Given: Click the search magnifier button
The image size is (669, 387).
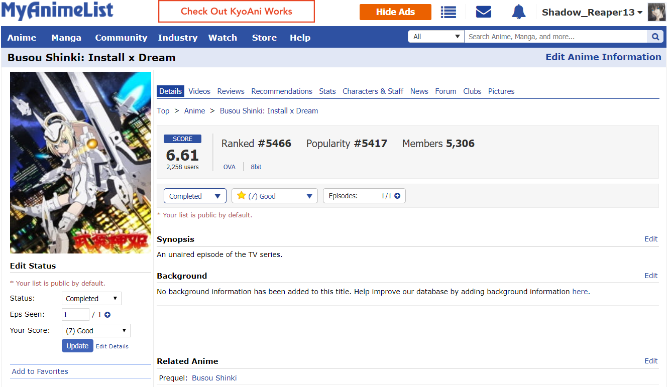Looking at the screenshot, I should (x=655, y=37).
